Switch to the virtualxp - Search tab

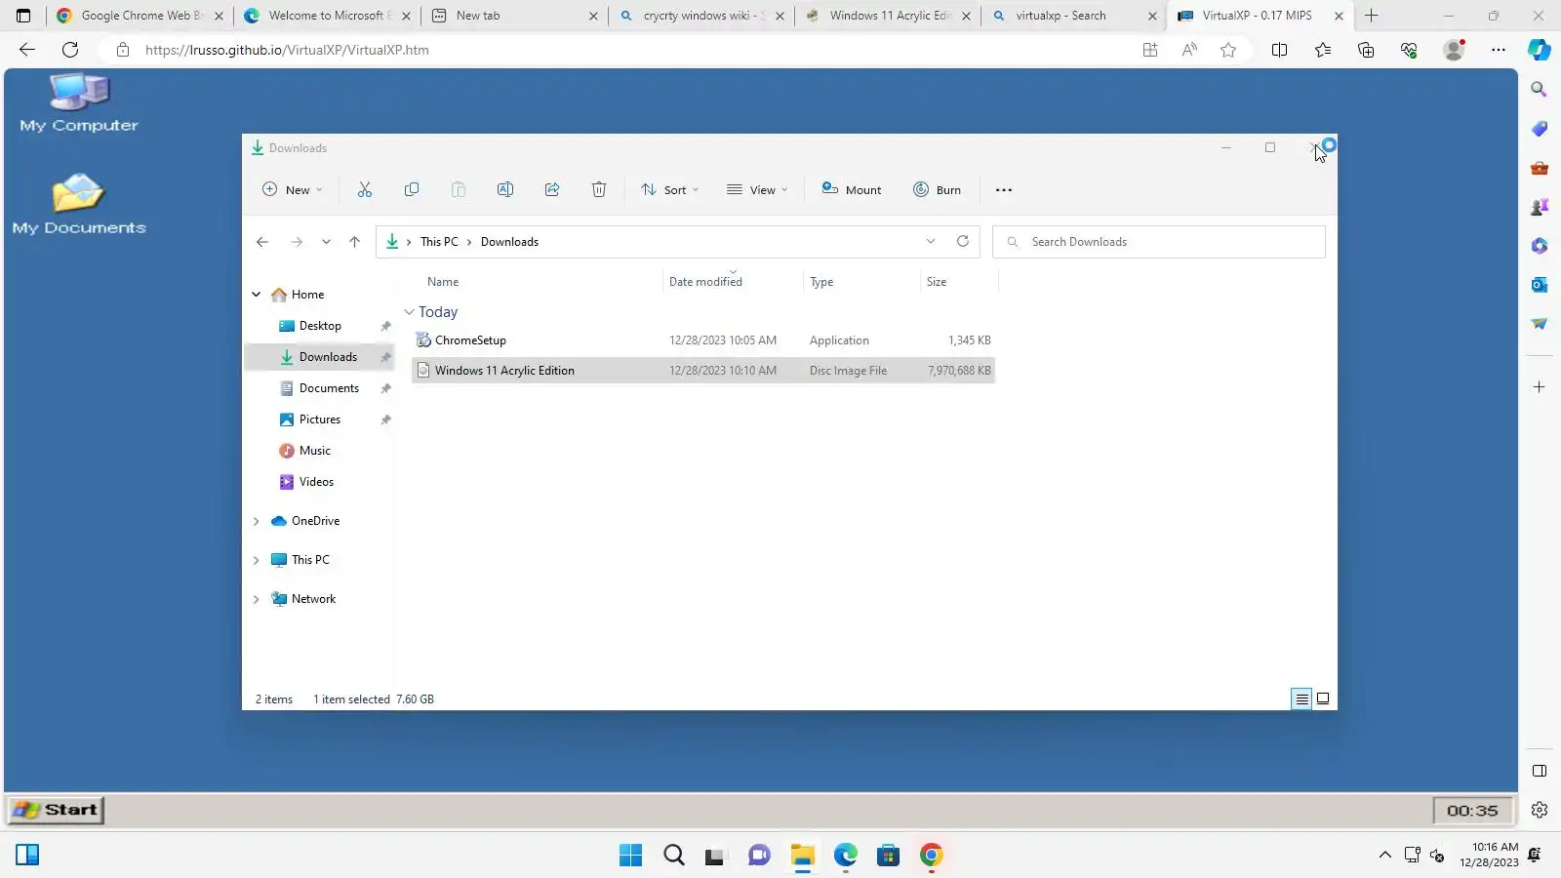pos(1075,16)
